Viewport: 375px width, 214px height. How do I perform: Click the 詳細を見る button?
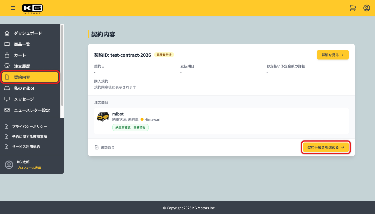333,54
